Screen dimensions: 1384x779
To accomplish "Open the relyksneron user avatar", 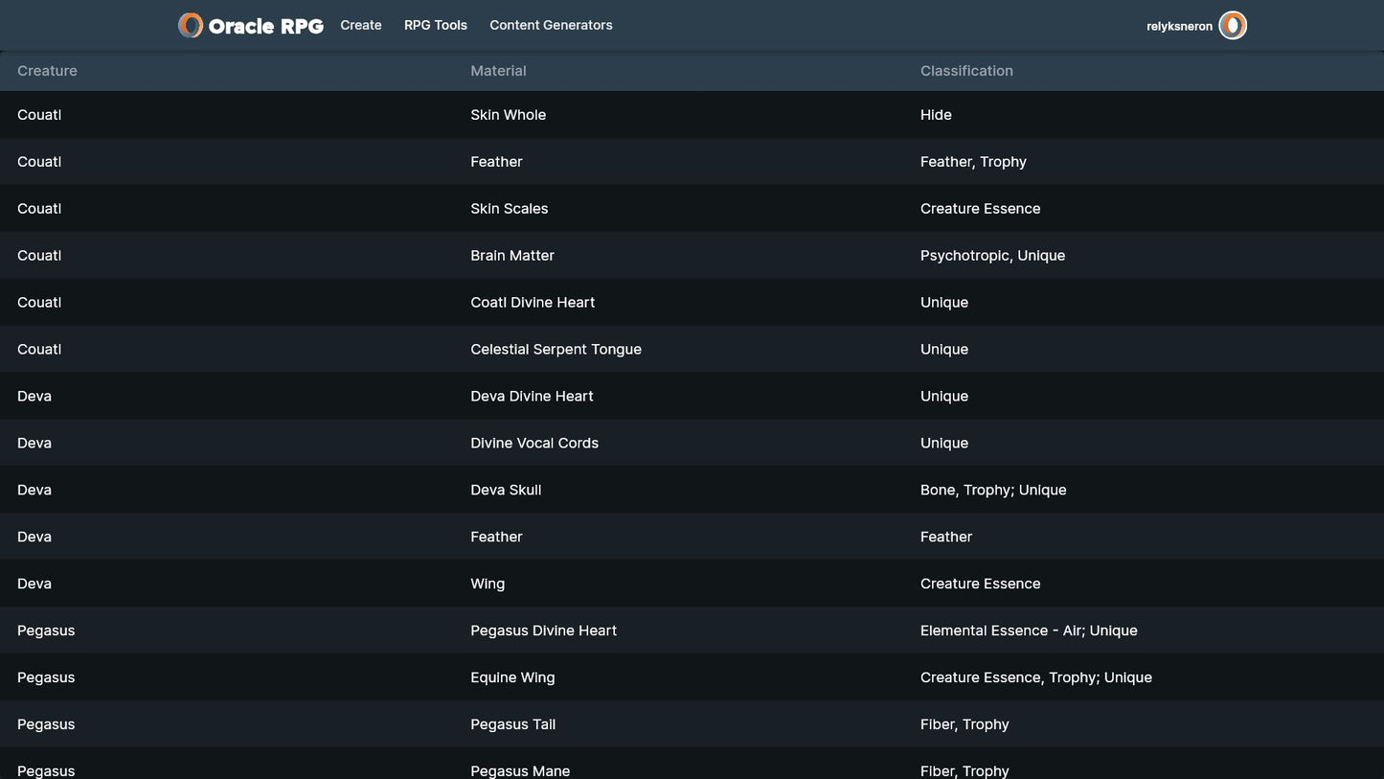I will [1233, 26].
